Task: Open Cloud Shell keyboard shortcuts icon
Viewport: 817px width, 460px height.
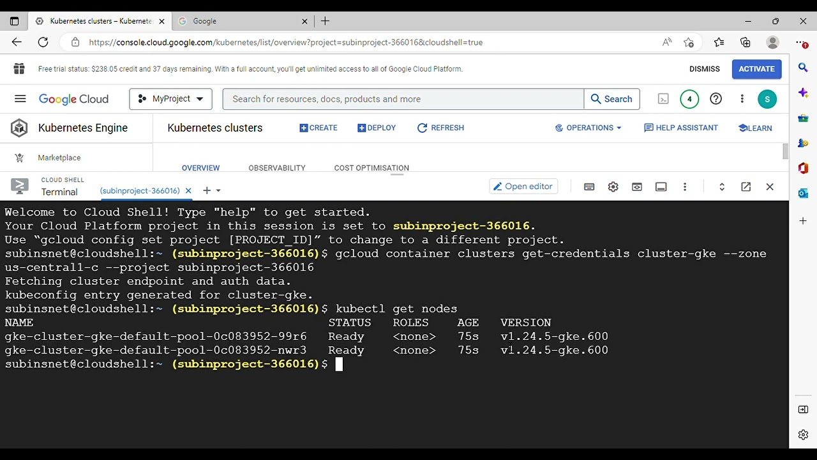Action: coord(589,187)
